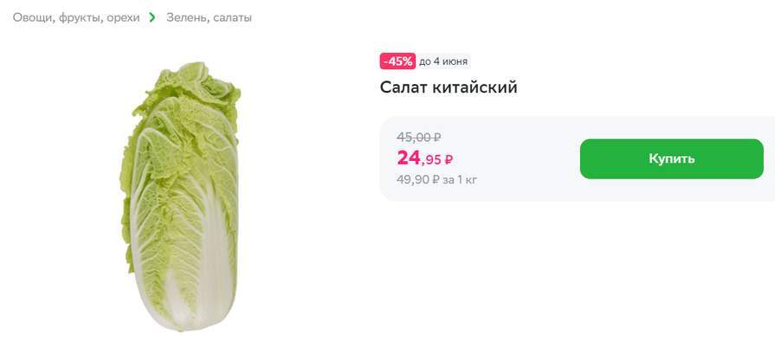Screen dimensions: 775x348
Task: Open the Овощи, фрукты, орехи breadcrumb
Action: [x=76, y=18]
